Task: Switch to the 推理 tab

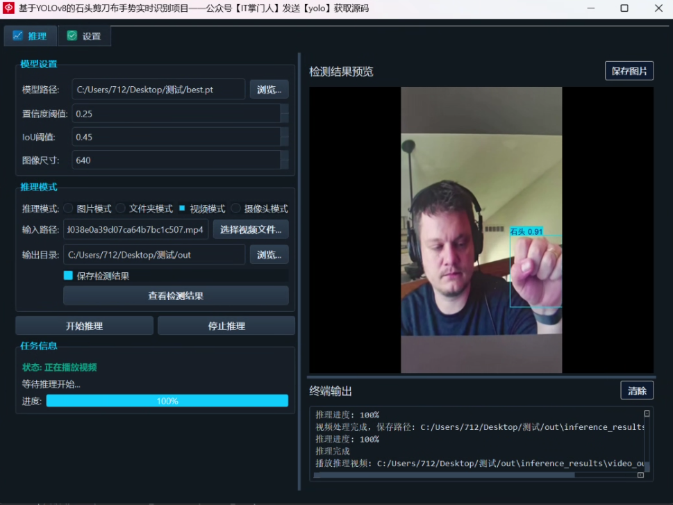Action: 30,36
